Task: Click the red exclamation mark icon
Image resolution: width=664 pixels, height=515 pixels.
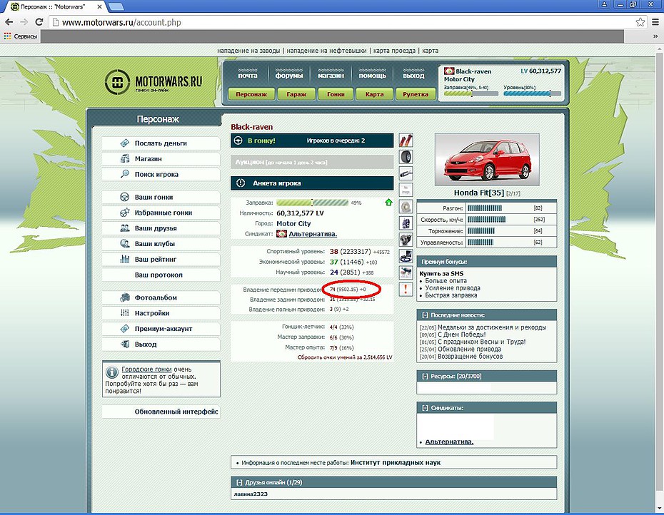Action: (406, 289)
